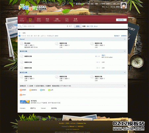The width and height of the screenshot is (149, 133).
Task: Go to the Portal tab
Action: click(x=22, y=20)
